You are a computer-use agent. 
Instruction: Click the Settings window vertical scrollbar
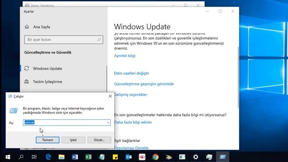pyautogui.click(x=238, y=77)
